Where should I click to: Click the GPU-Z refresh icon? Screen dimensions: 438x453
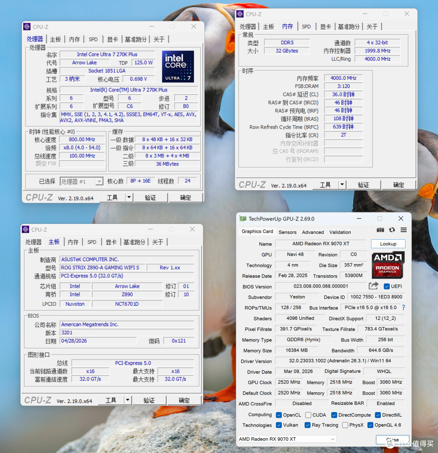392,230
